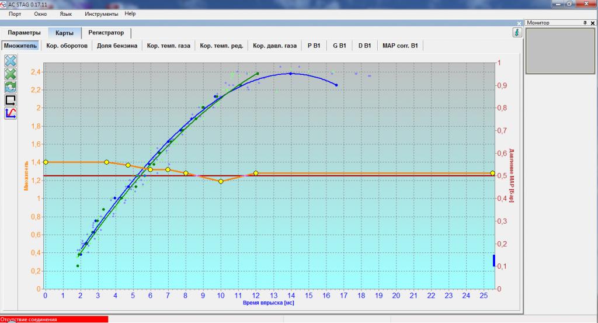Viewport: 598px width, 323px height.
Task: Click the black rectangle with arrow icon
Action: point(11,100)
